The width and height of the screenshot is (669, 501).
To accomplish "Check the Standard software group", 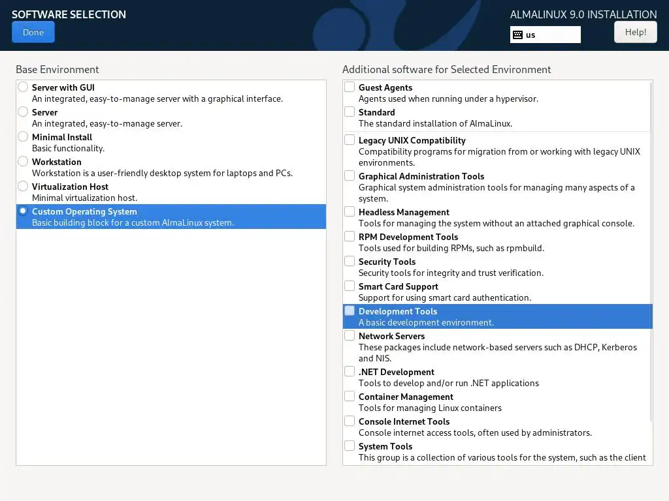I will coord(350,112).
